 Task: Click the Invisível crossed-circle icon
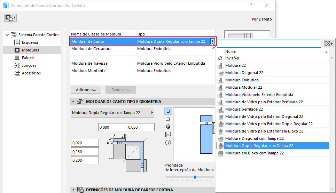tap(220, 58)
